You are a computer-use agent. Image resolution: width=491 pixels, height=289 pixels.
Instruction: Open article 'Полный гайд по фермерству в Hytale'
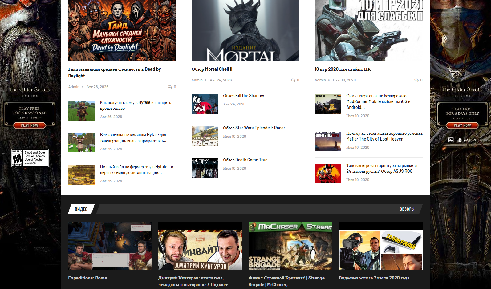point(137,170)
